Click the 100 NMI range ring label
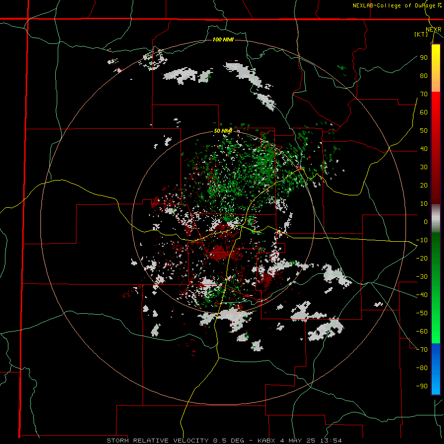Image resolution: width=444 pixels, height=444 pixels. 223,39
